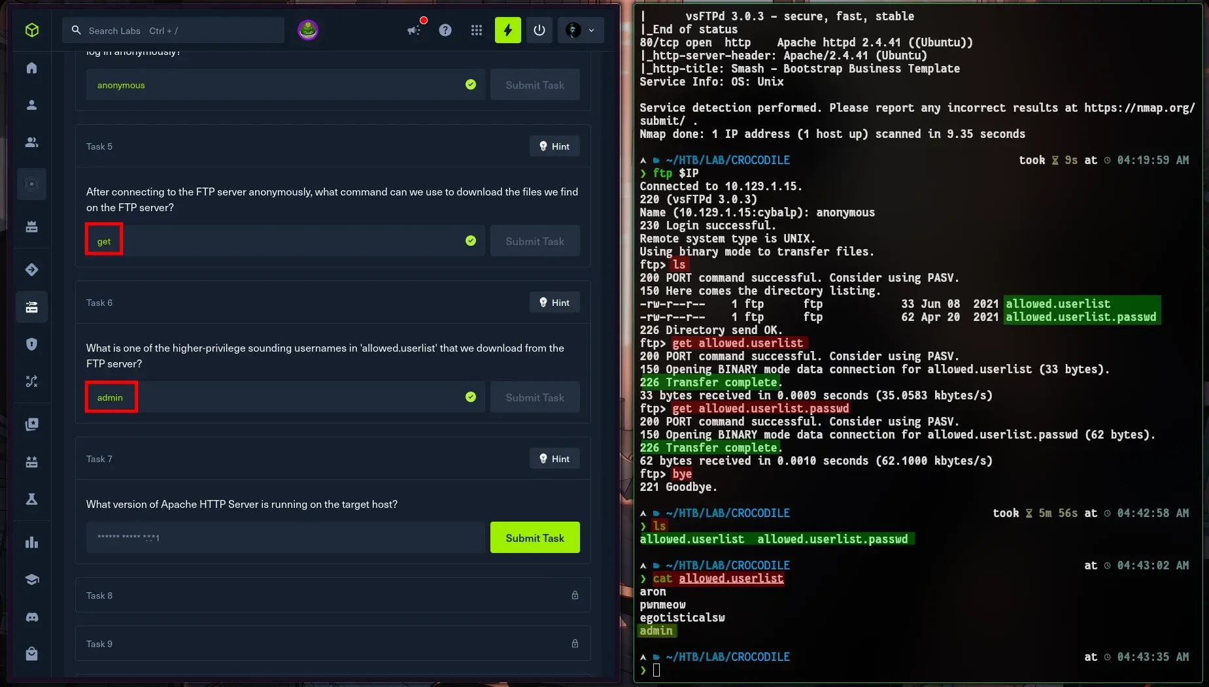The height and width of the screenshot is (687, 1209).
Task: Show the Hint for Task 5
Action: tap(554, 146)
